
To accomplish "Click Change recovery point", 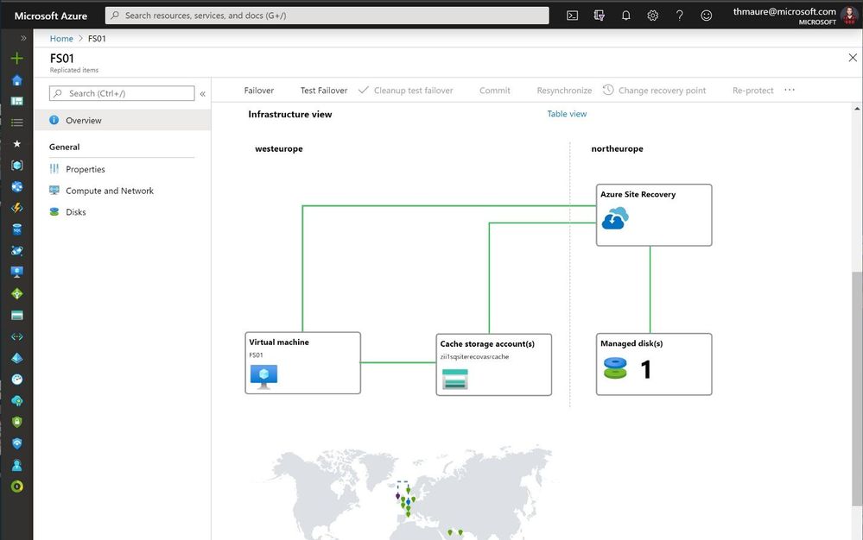I will (655, 90).
